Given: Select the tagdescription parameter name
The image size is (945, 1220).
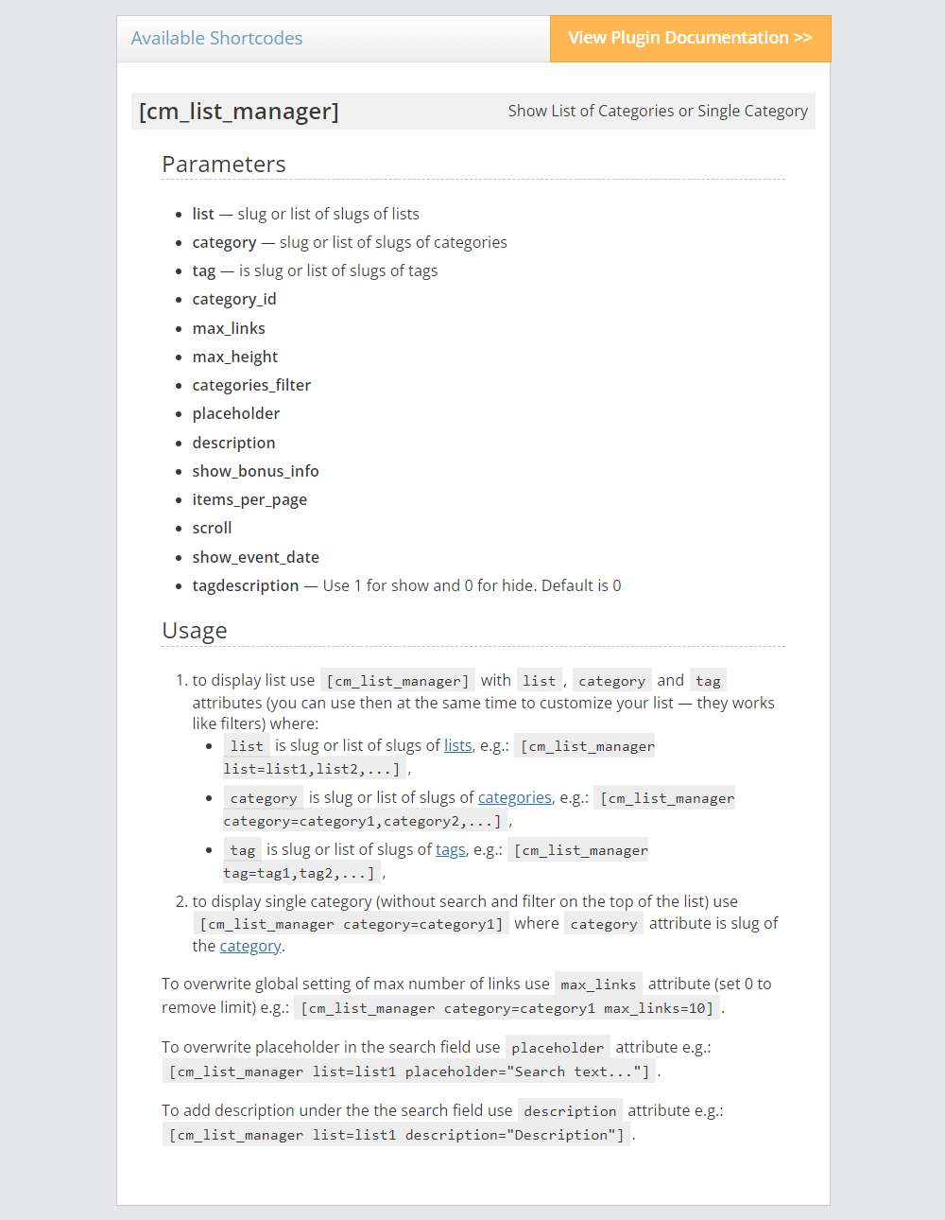Looking at the screenshot, I should coord(246,585).
